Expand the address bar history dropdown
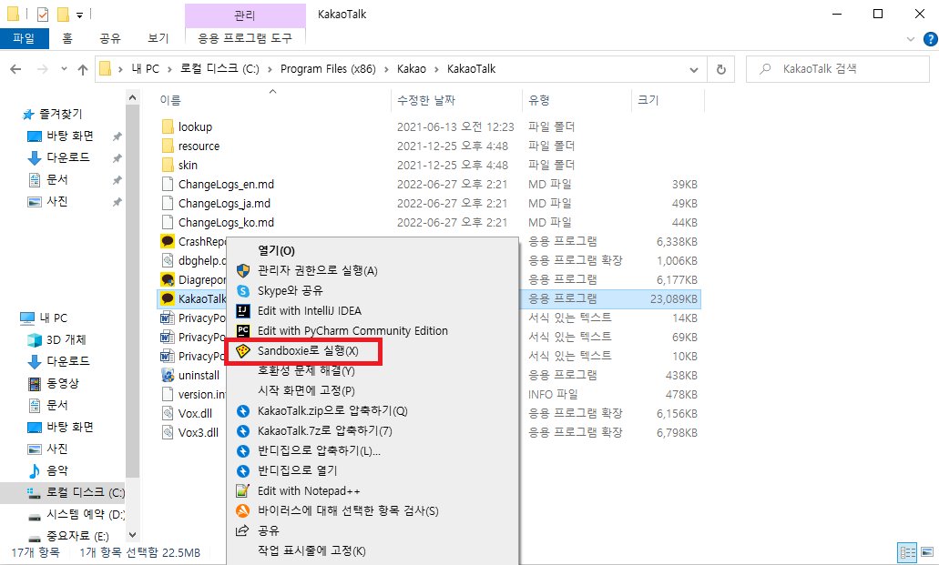 pos(693,69)
